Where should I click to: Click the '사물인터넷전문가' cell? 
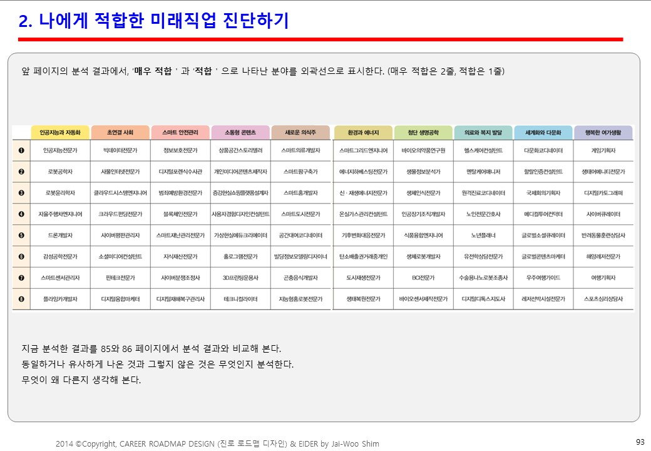point(120,172)
